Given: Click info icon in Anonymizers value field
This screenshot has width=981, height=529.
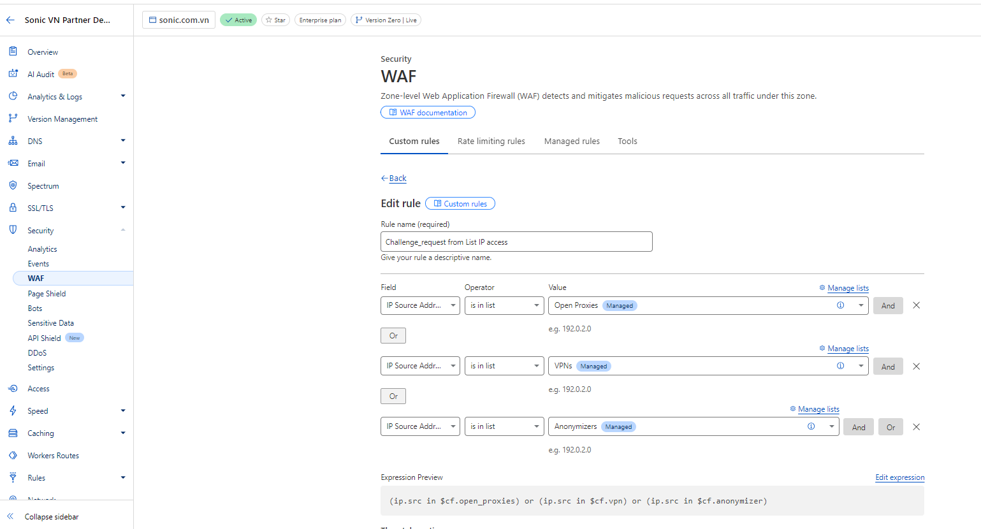Looking at the screenshot, I should [811, 426].
